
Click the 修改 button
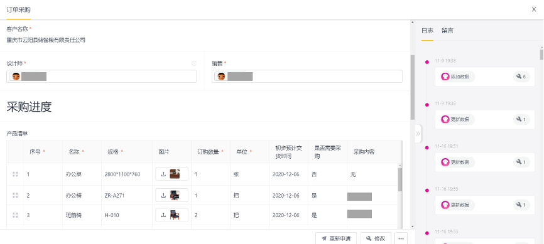(x=376, y=238)
